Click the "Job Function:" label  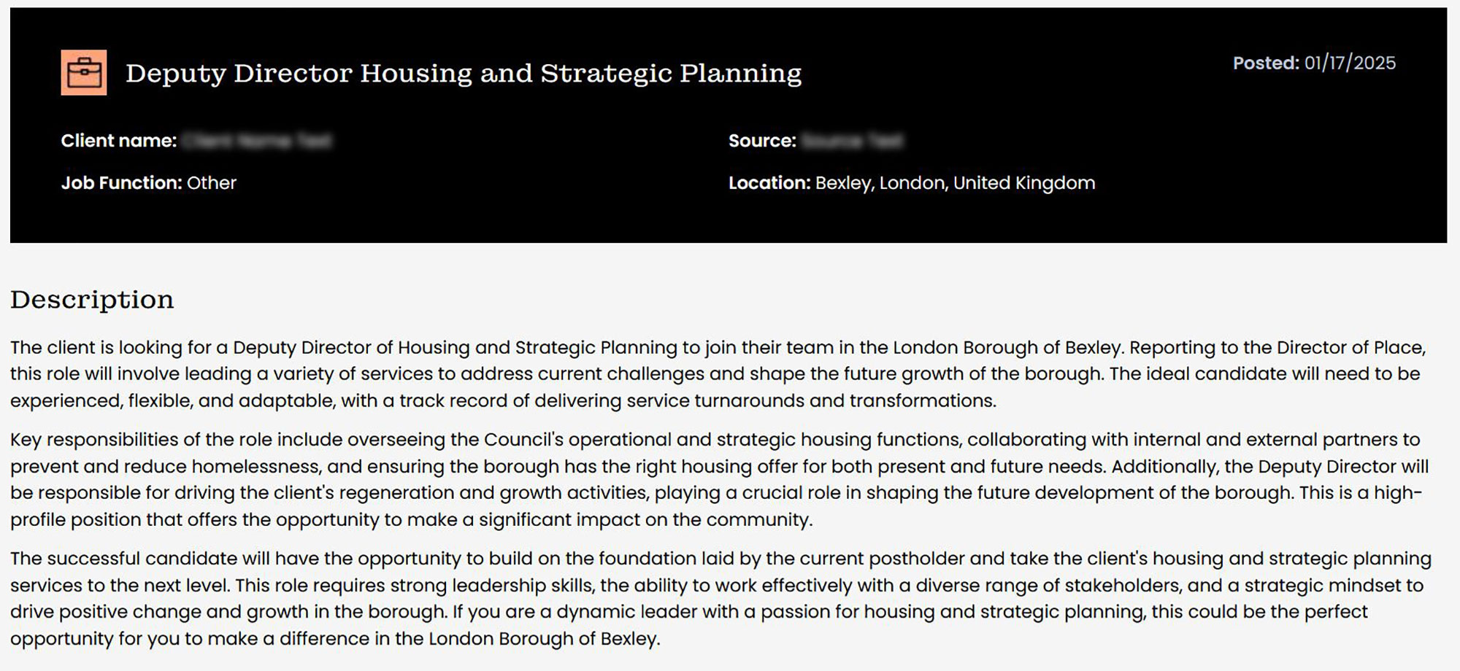pyautogui.click(x=121, y=182)
